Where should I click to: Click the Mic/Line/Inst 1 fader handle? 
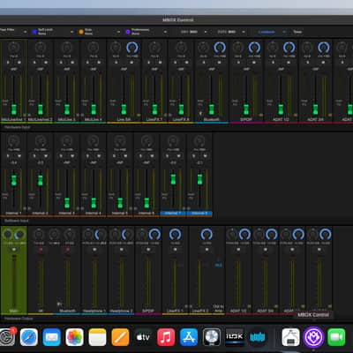click(13, 109)
